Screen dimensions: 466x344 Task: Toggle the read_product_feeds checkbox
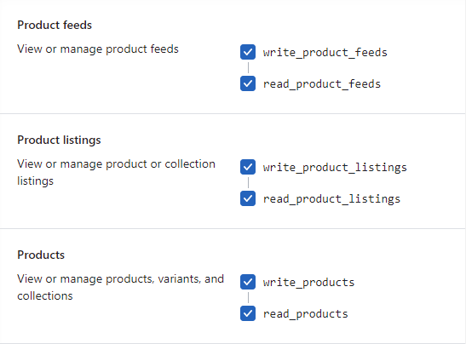tap(248, 83)
